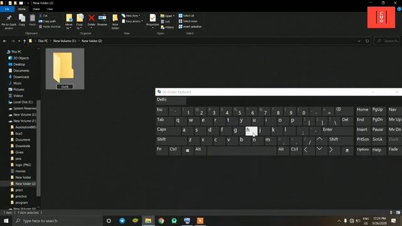
Task: Click the Explorer search box
Action: pos(387,41)
